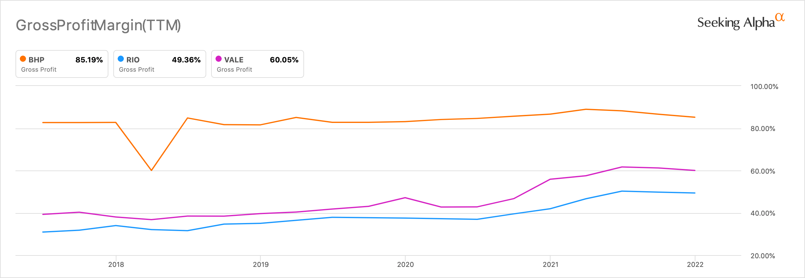Select the 2021 x-axis label
Image resolution: width=805 pixels, height=278 pixels.
pyautogui.click(x=550, y=265)
